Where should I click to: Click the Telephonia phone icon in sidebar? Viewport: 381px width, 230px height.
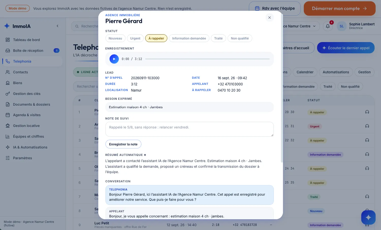coord(8,61)
